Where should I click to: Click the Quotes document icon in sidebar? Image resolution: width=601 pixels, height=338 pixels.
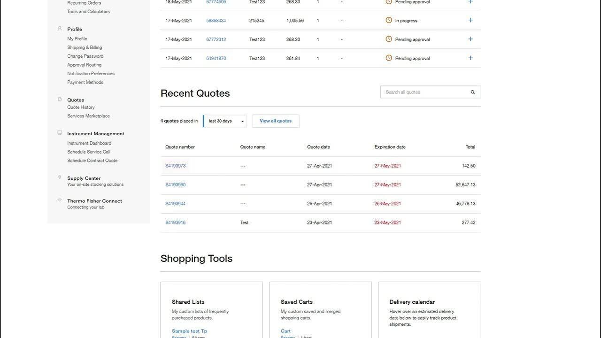coord(60,100)
